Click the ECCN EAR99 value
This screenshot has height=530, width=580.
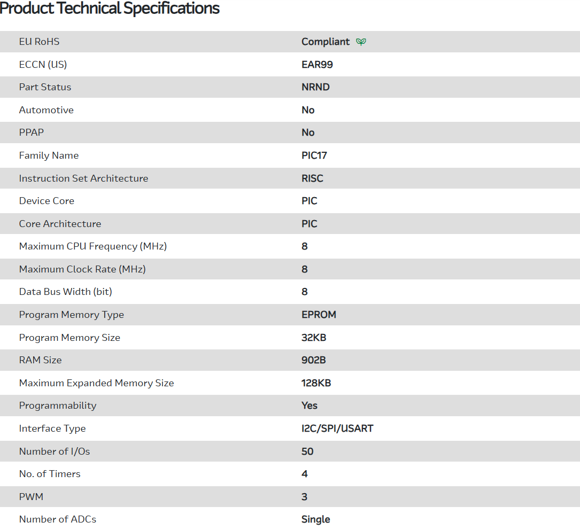pyautogui.click(x=317, y=65)
